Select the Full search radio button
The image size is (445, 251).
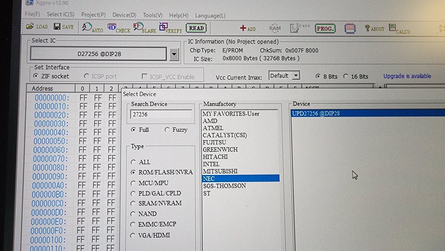(133, 130)
